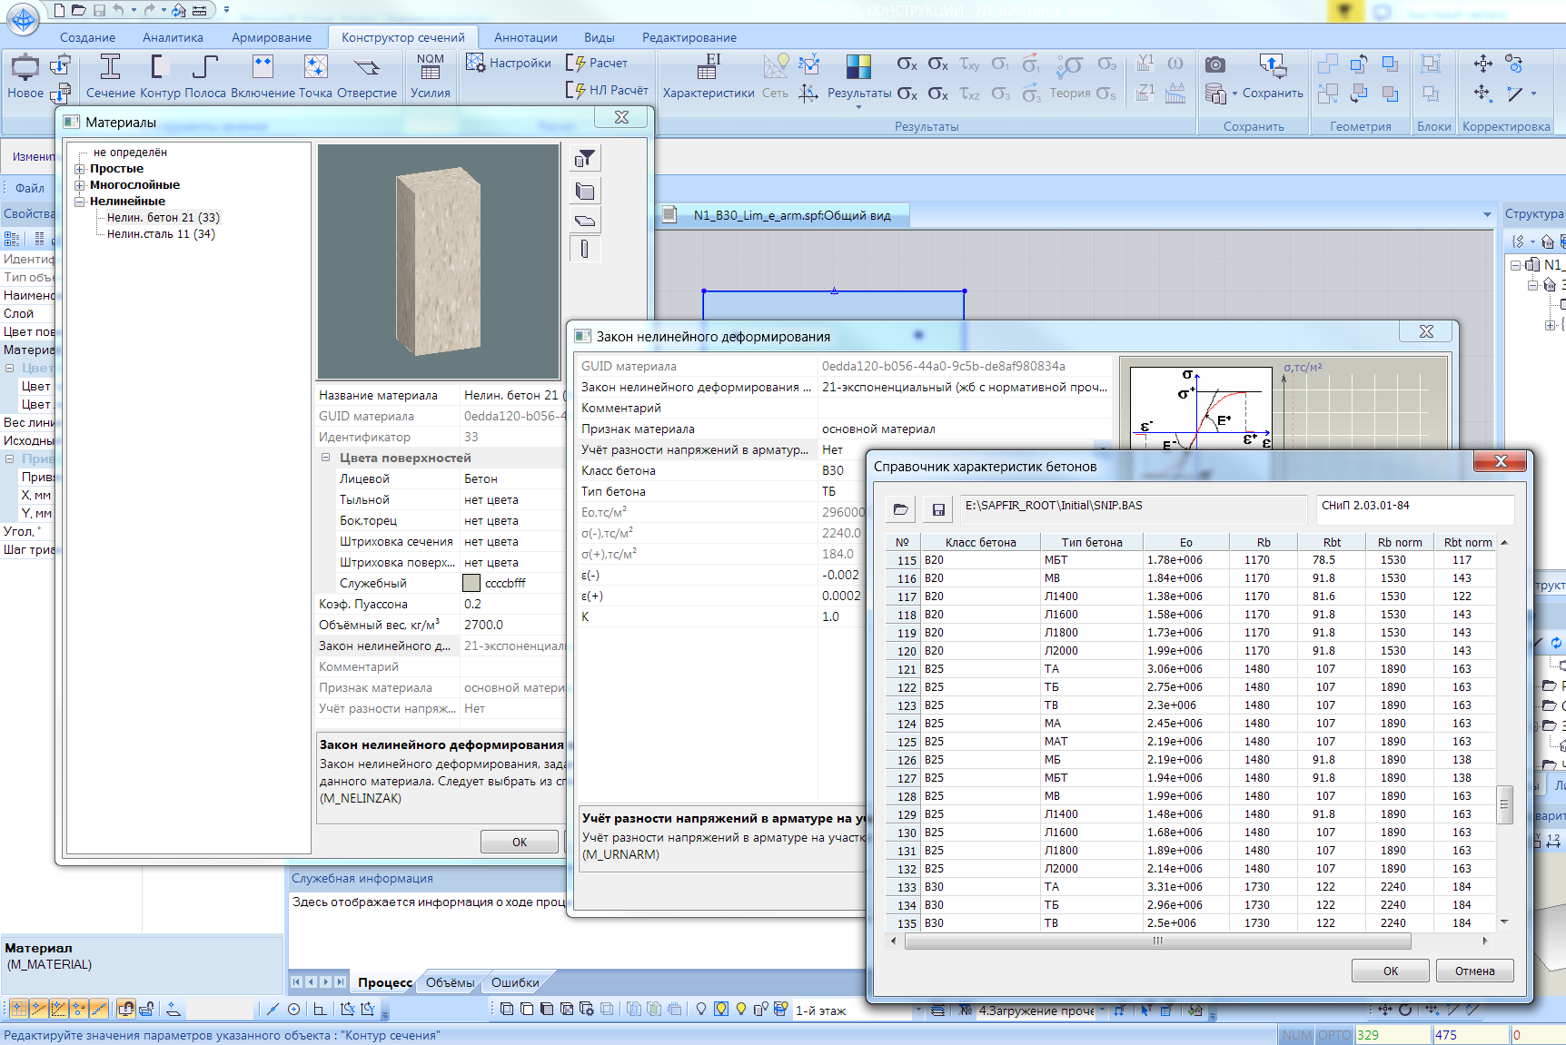Collapse Цвета поверхностей property group
The width and height of the screenshot is (1566, 1045).
click(326, 458)
